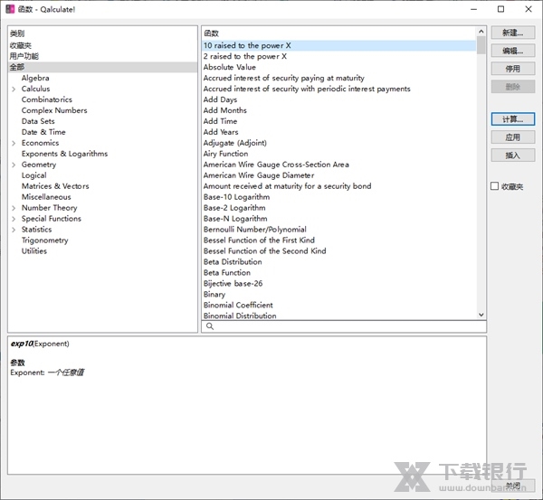The height and width of the screenshot is (500, 543).
Task: Select the Algebra category
Action: 35,79
